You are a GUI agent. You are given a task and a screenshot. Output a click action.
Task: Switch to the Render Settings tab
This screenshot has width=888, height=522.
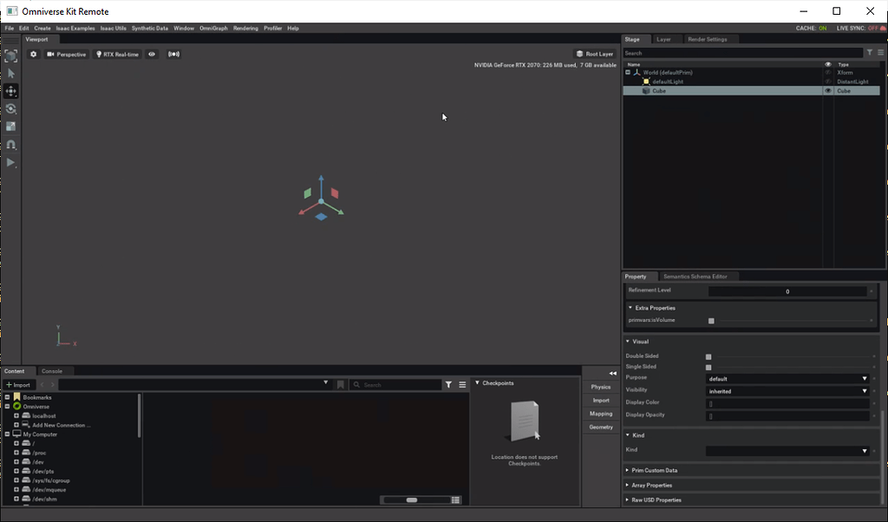point(708,40)
